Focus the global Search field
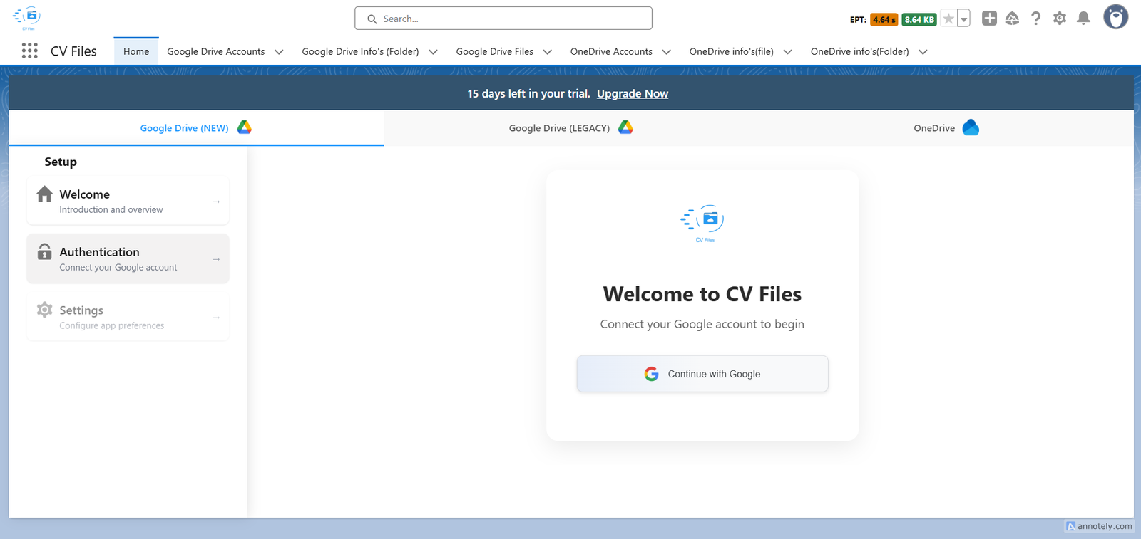1141x539 pixels. coord(503,19)
